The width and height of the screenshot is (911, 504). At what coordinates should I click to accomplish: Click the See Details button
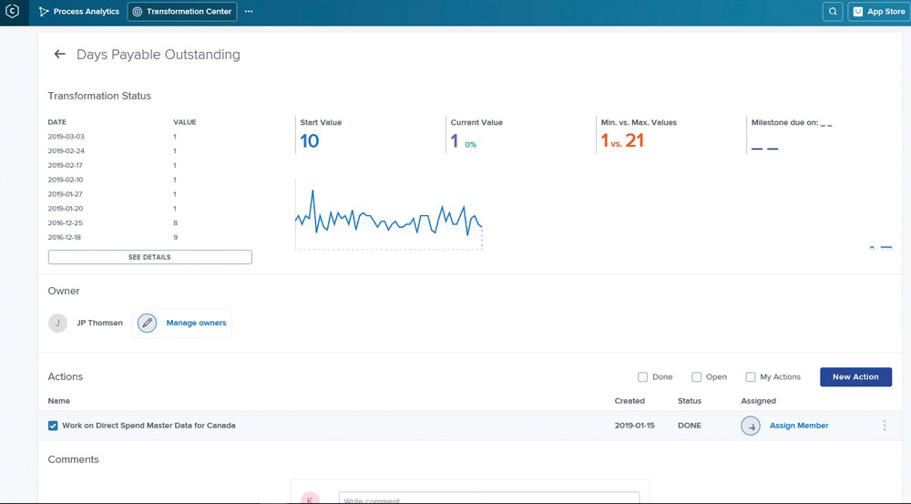click(x=149, y=257)
